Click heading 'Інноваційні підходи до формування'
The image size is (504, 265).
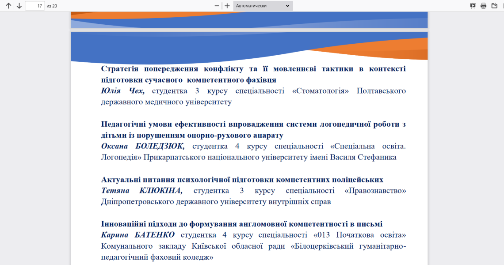pyautogui.click(x=170, y=224)
